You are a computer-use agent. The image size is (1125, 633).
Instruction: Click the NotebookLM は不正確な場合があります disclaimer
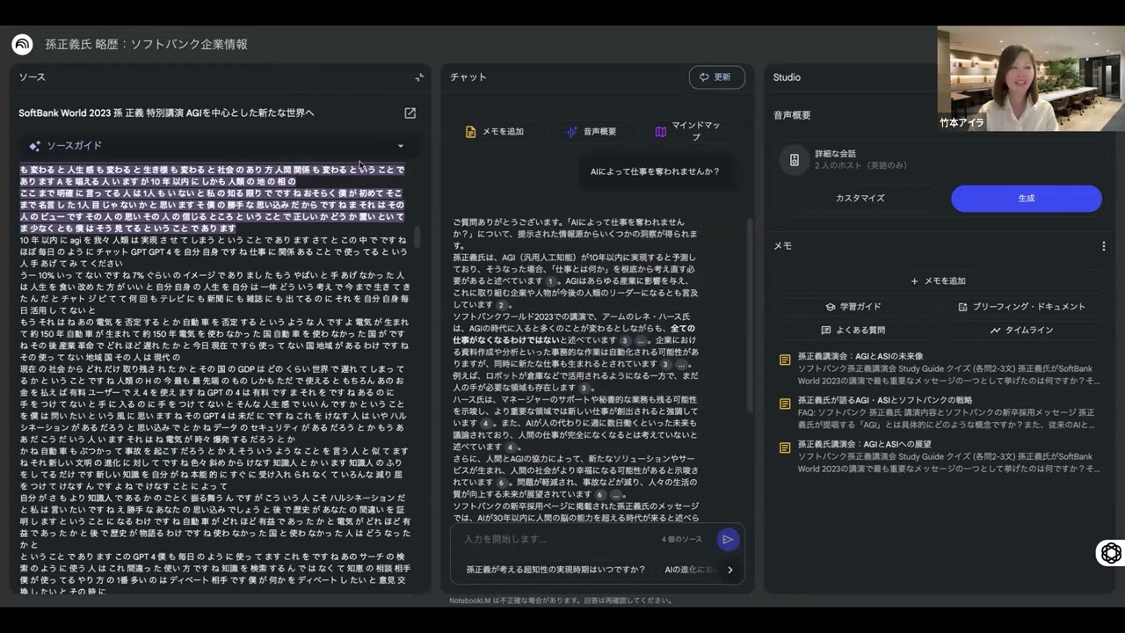pos(561,600)
